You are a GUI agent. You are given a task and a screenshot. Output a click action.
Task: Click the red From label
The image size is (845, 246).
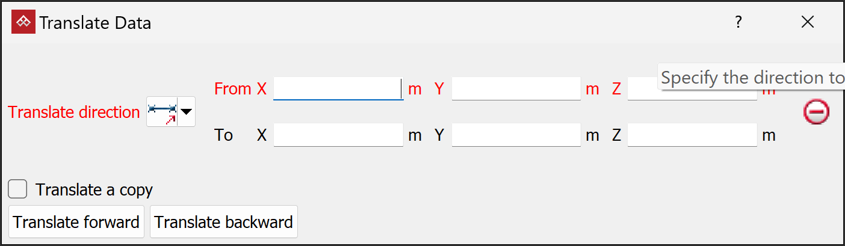[232, 89]
